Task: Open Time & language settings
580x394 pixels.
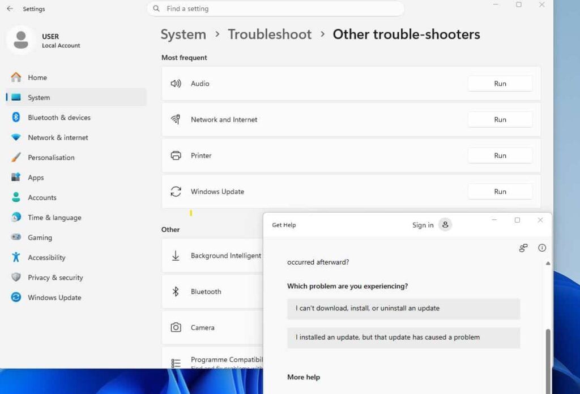Action: tap(76, 218)
